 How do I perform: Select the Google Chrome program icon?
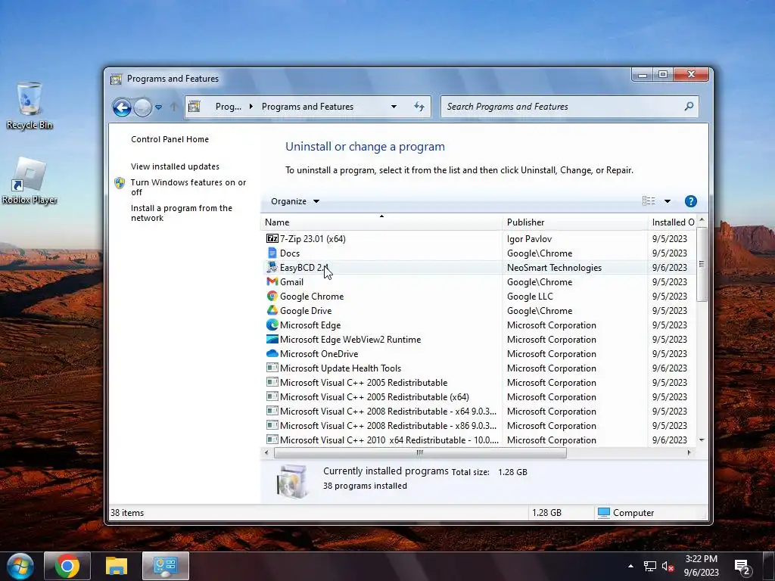pyautogui.click(x=272, y=296)
